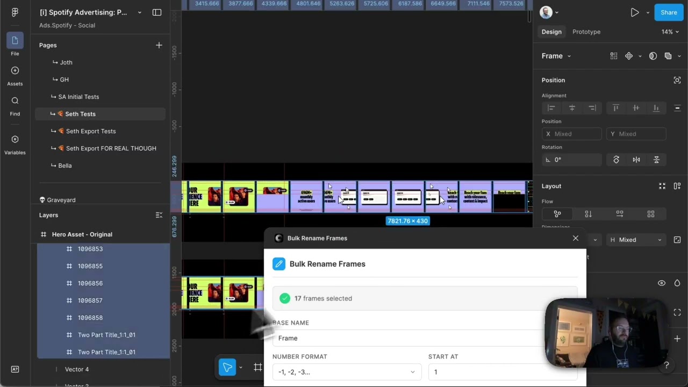Click the Base Name input field
The height and width of the screenshot is (387, 688).
[x=425, y=338]
